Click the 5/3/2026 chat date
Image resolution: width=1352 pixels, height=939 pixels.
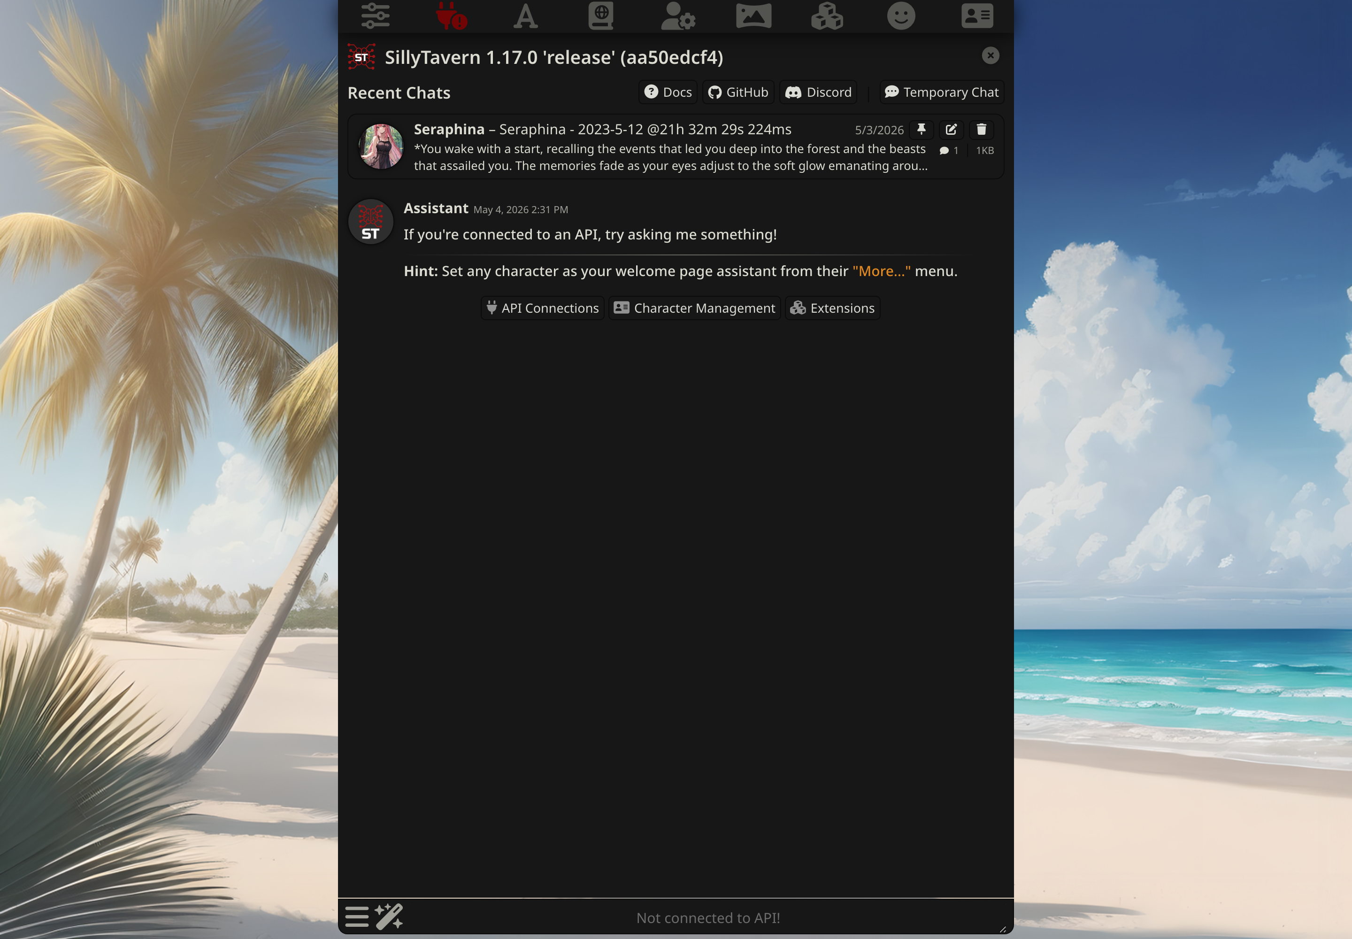coord(879,130)
